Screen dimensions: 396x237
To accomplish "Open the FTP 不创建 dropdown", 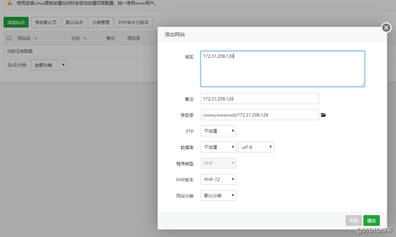I will [x=218, y=131].
